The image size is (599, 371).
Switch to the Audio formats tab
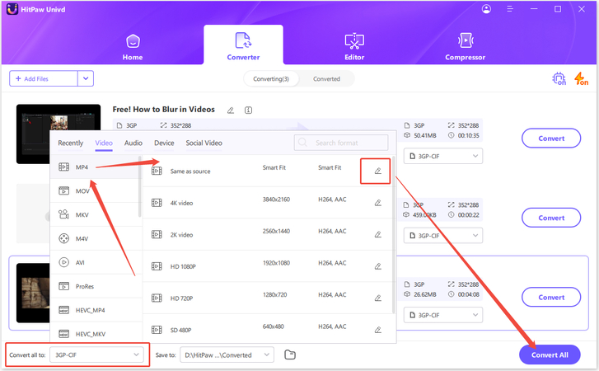coord(133,143)
